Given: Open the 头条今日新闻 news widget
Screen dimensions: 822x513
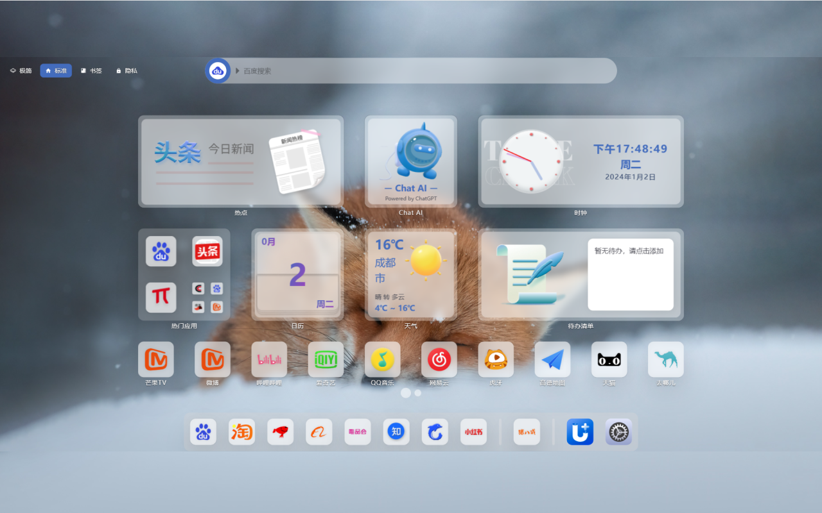Looking at the screenshot, I should 241,160.
